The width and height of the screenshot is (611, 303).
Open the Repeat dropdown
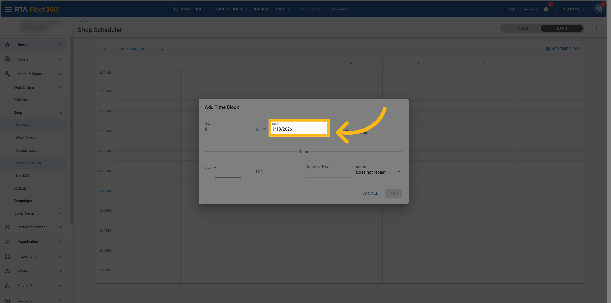[379, 172]
